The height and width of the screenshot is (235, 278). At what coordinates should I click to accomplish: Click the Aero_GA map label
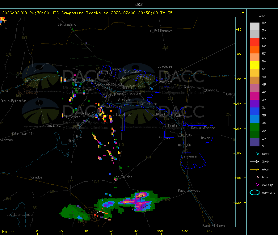point(185,145)
